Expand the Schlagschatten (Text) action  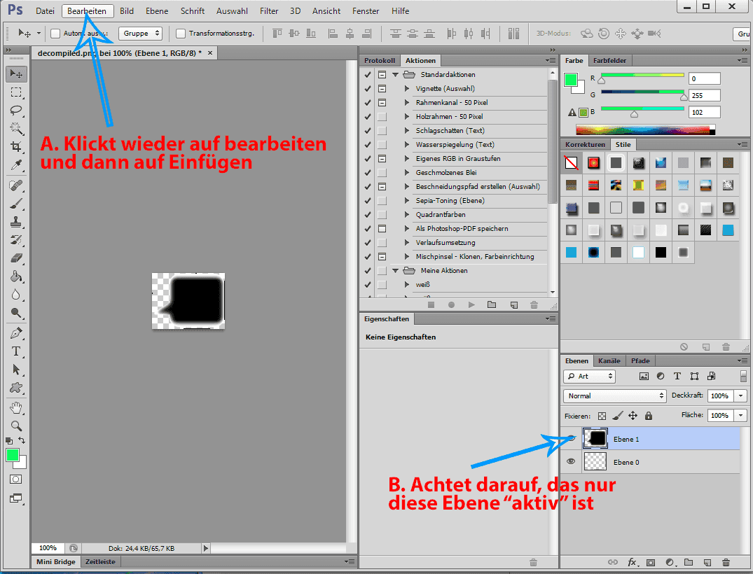[407, 130]
